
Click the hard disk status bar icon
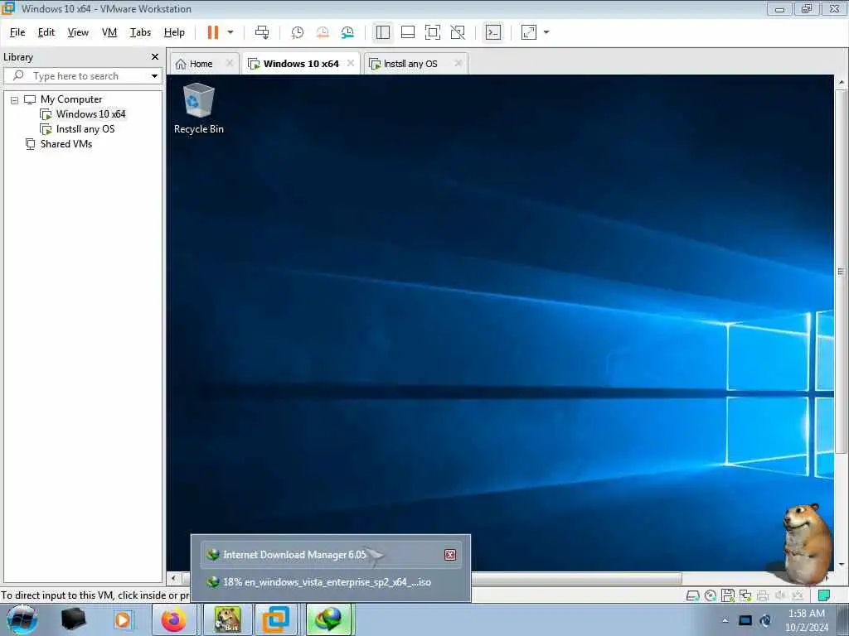tap(692, 596)
